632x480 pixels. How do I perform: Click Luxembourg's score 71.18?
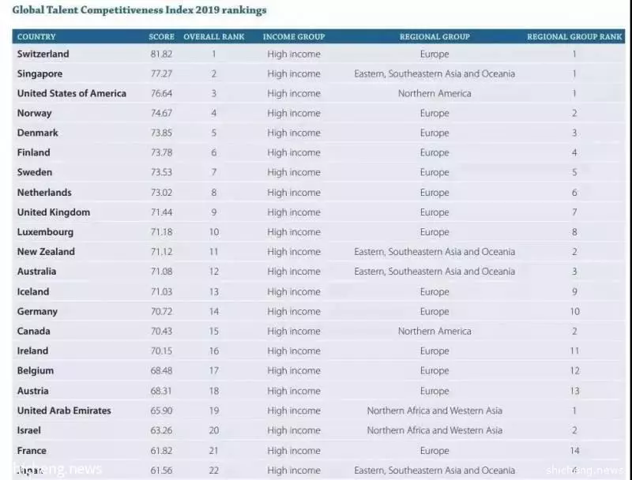[x=161, y=232]
